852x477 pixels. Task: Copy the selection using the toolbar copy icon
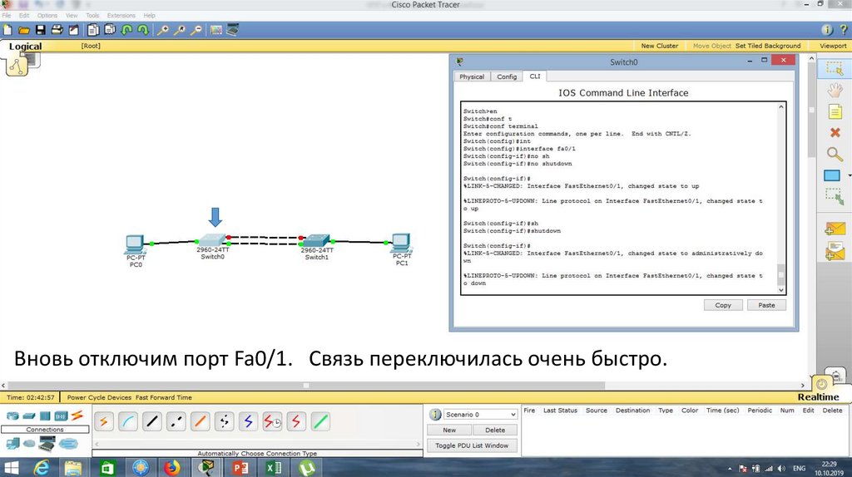[x=93, y=30]
